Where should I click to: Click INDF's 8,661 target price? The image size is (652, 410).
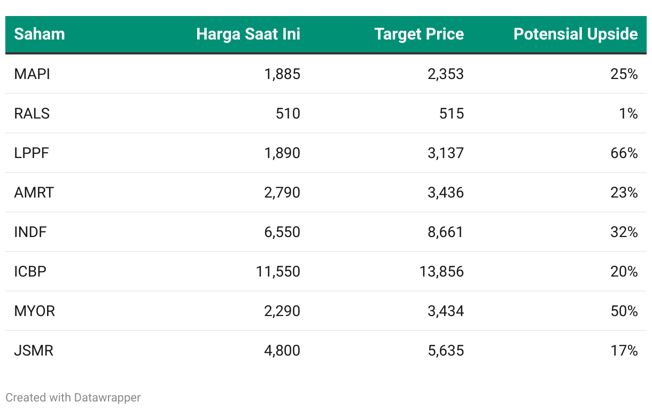(x=446, y=232)
